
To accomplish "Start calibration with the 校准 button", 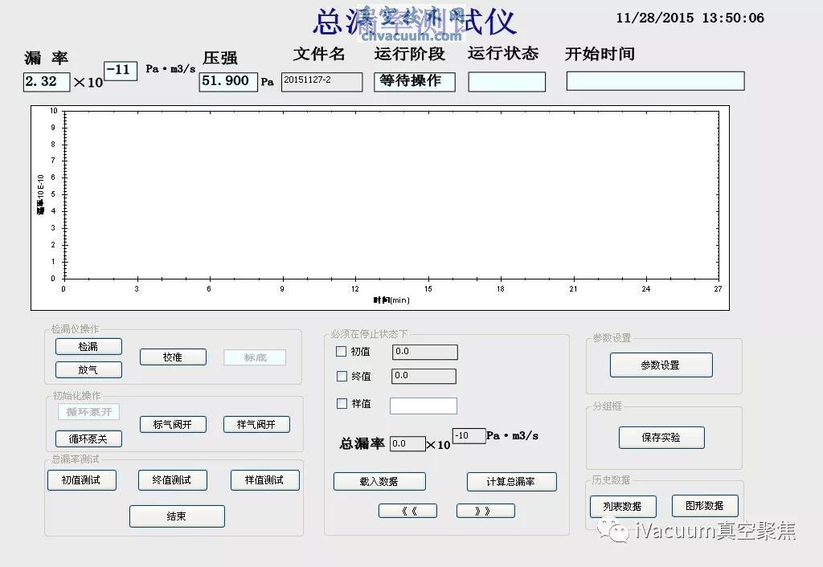I will [x=173, y=357].
